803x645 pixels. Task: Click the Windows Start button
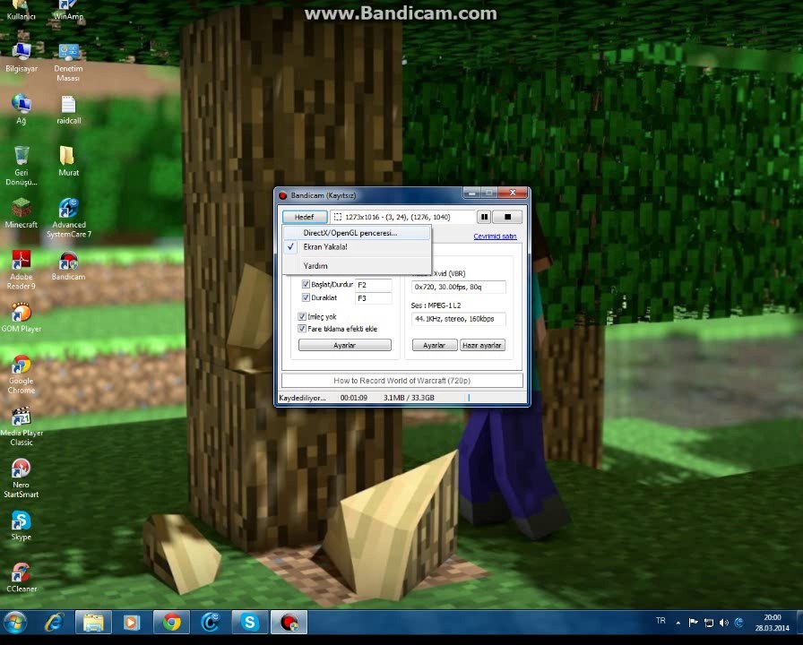[15, 623]
